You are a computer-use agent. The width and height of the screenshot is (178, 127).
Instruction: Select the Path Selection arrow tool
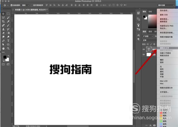pos(3,45)
